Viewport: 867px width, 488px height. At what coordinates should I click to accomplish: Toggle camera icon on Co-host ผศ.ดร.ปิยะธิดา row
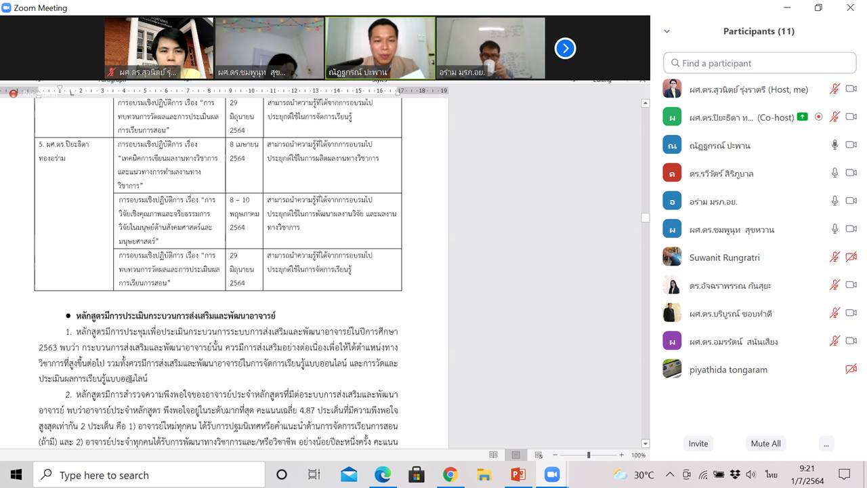(x=851, y=117)
